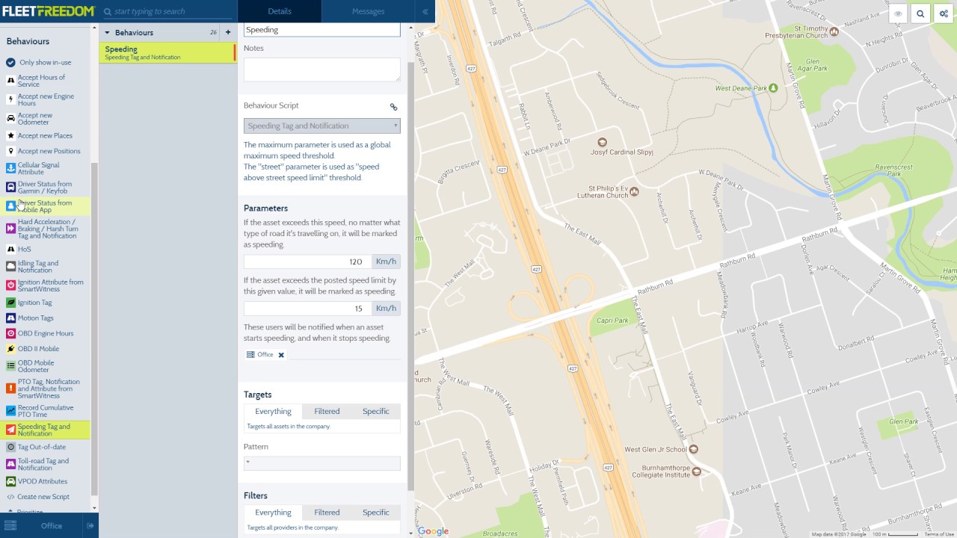Select the Toll-road Tag and Notification script
The height and width of the screenshot is (538, 957).
[45, 464]
